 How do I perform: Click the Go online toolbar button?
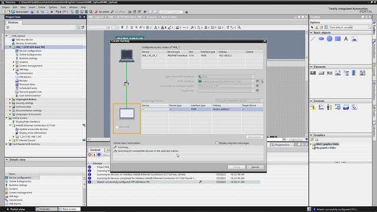pyautogui.click(x=102, y=12)
